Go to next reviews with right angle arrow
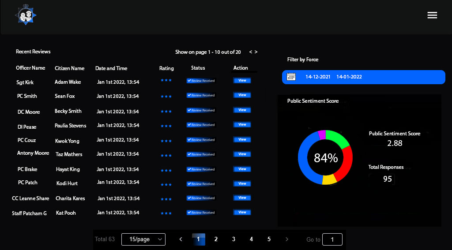Screen dimensions: 452x250 click(x=256, y=52)
